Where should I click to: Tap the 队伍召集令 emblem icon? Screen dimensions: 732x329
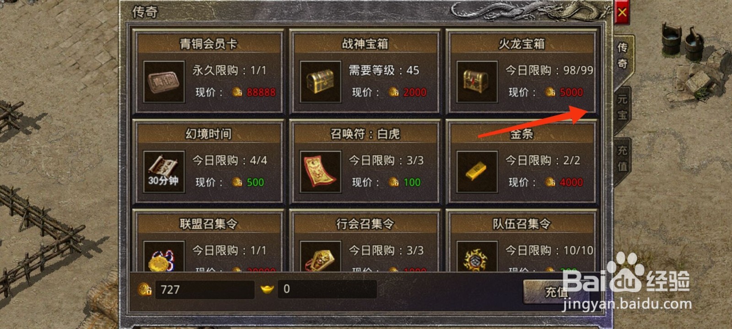pos(477,257)
